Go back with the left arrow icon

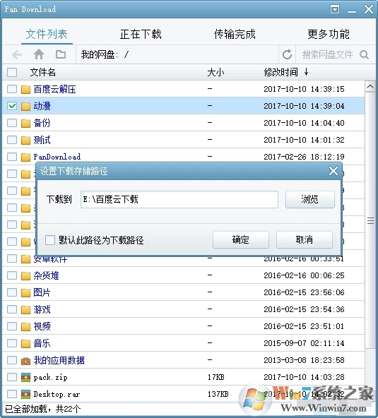17,54
